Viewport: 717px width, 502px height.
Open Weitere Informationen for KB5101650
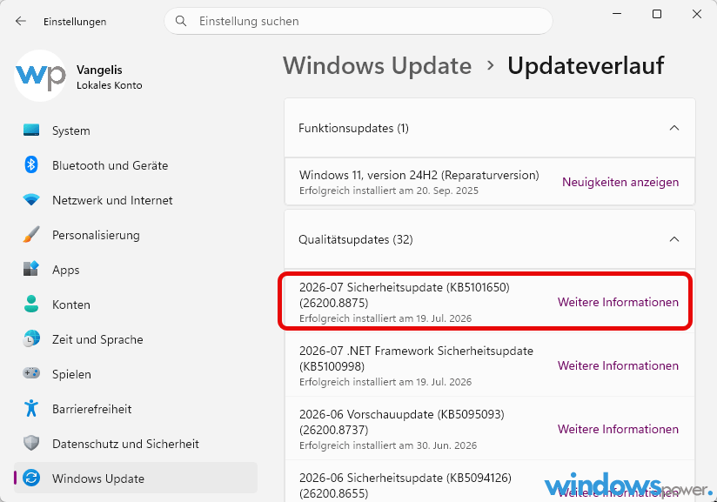point(618,302)
